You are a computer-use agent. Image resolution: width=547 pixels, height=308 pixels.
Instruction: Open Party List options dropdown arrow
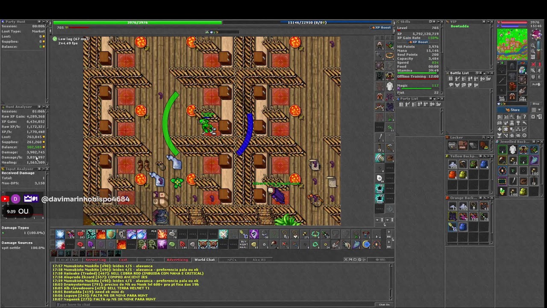pyautogui.click(x=435, y=99)
